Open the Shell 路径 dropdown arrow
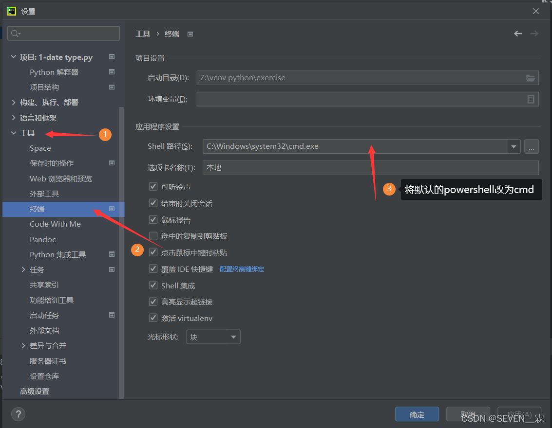This screenshot has width=552, height=428. pos(514,146)
